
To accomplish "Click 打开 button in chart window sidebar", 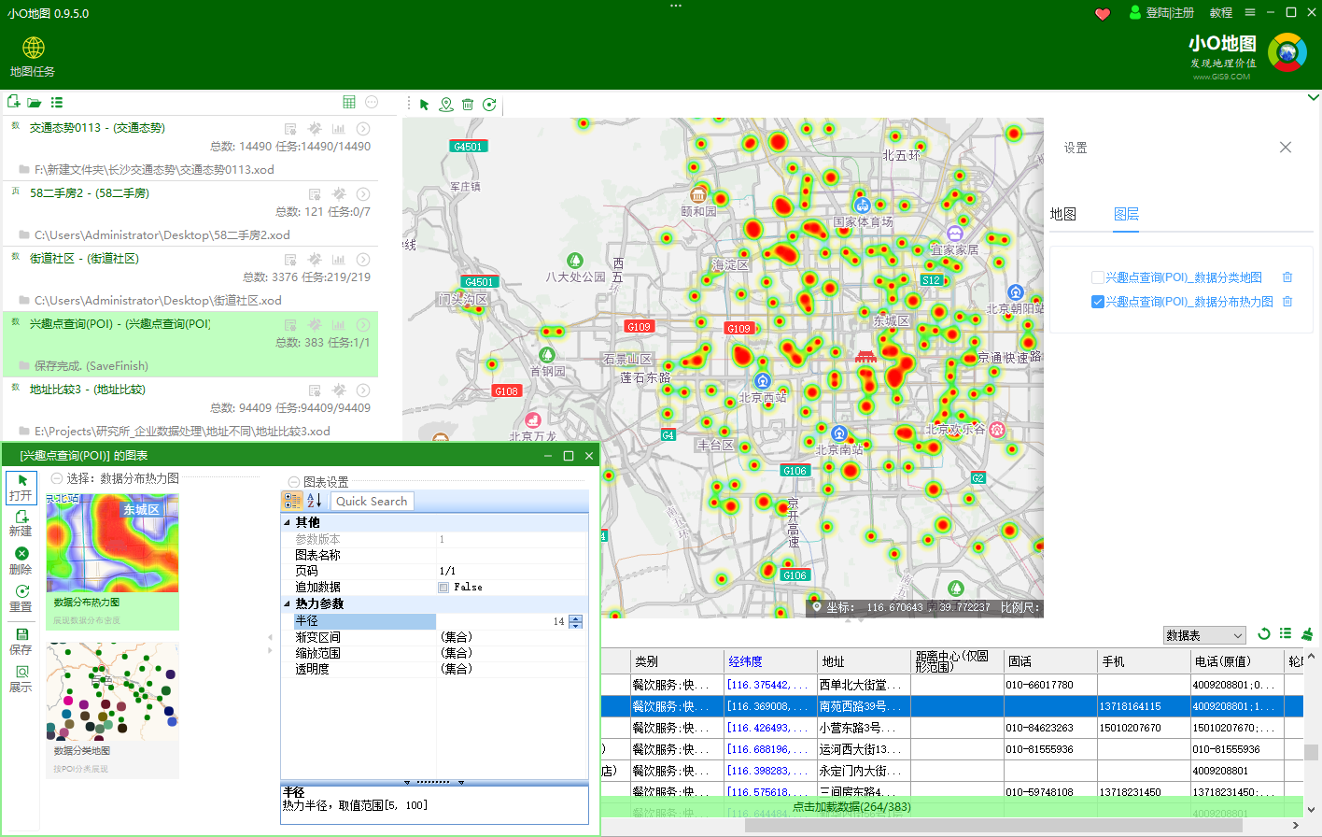I will tap(21, 488).
